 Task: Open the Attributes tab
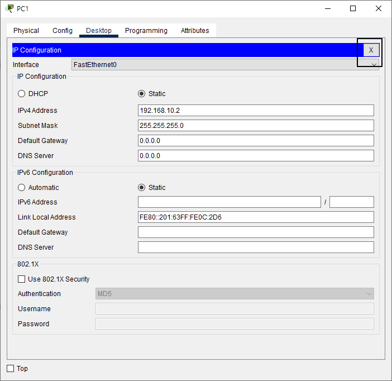point(195,31)
